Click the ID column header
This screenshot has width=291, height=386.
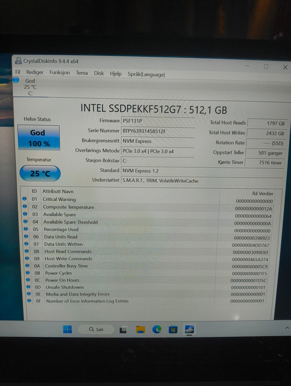point(34,191)
